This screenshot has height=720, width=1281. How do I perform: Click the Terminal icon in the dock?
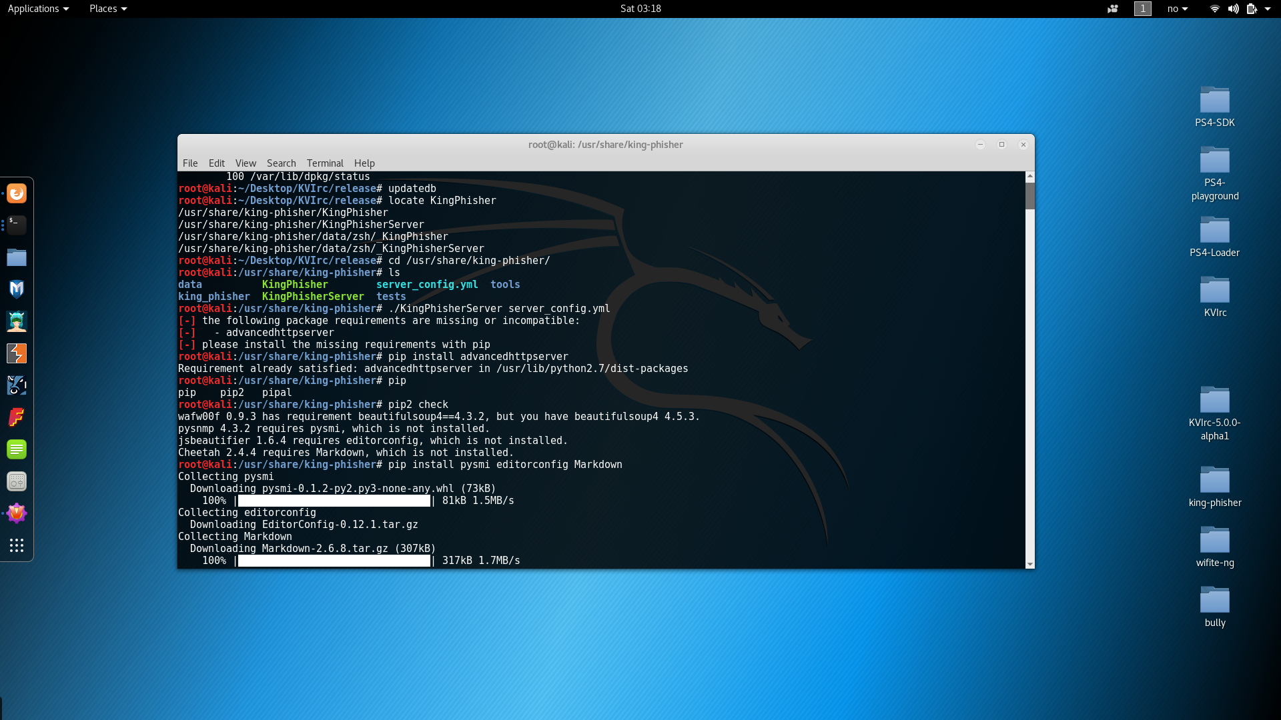pos(17,225)
